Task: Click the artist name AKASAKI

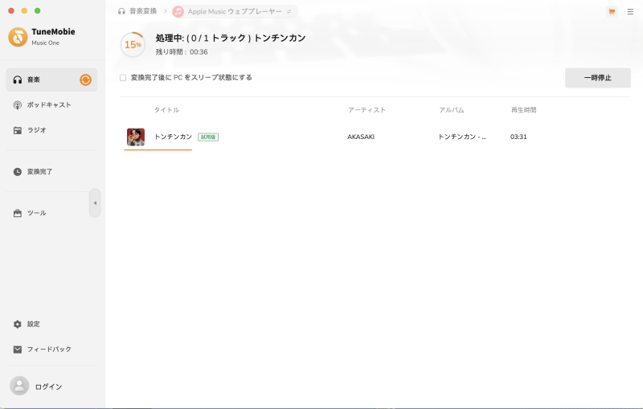Action: (x=361, y=137)
